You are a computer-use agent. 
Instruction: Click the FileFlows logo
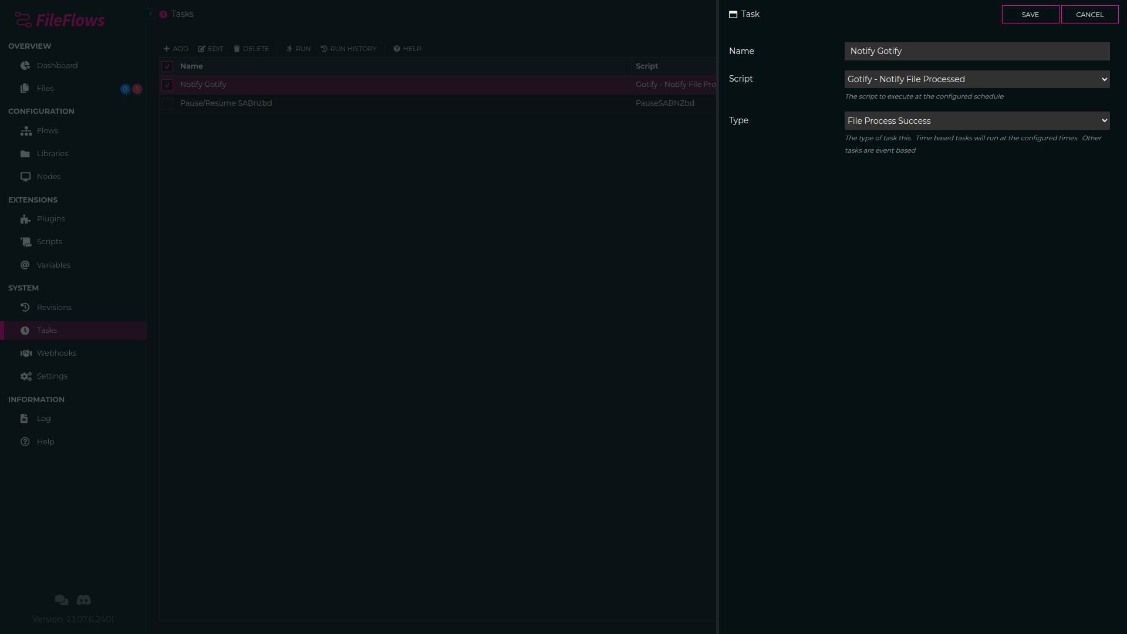tap(59, 20)
